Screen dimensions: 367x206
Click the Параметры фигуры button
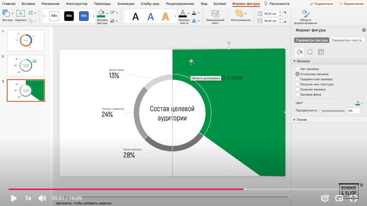(x=312, y=40)
